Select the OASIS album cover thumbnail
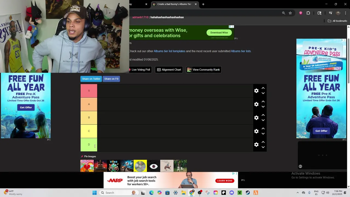 [113, 166]
